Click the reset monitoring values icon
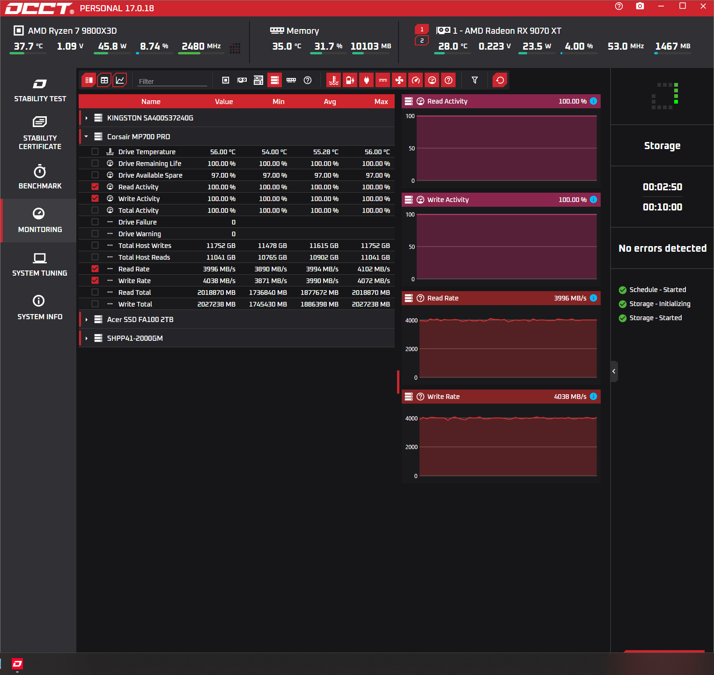This screenshot has height=675, width=714. click(500, 80)
